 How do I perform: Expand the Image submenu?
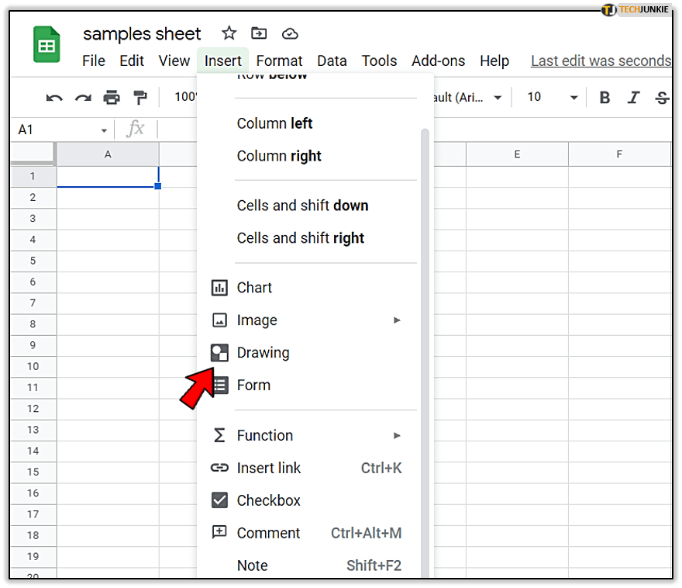point(396,320)
